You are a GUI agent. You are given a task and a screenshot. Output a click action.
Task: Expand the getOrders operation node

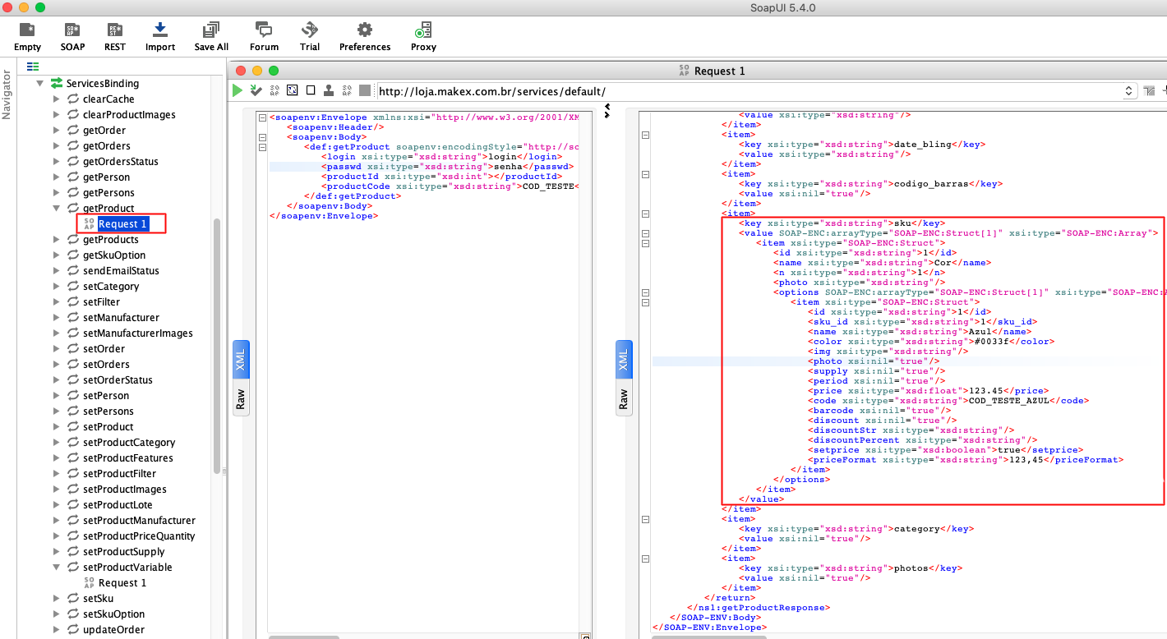[x=57, y=146]
